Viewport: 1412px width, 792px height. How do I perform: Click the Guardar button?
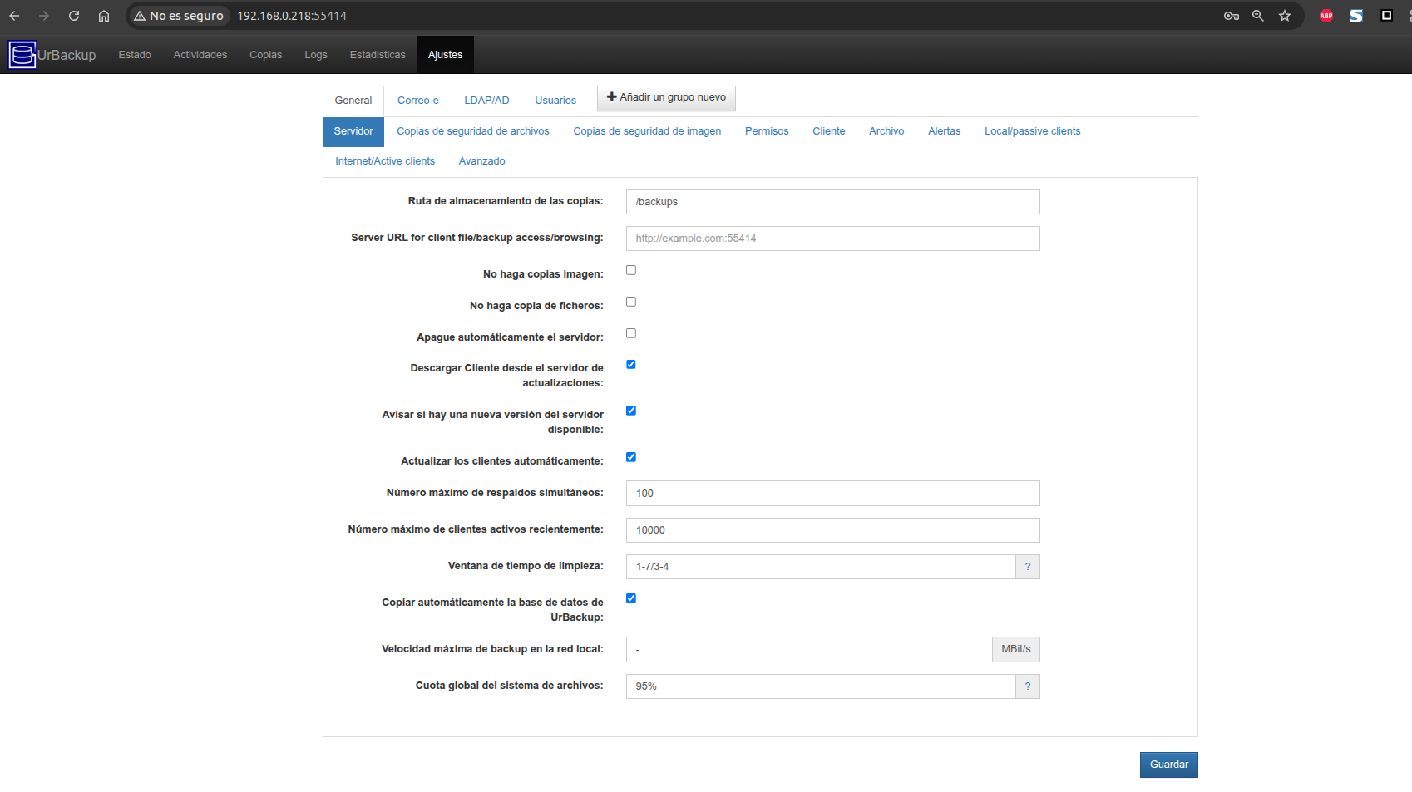click(x=1168, y=765)
